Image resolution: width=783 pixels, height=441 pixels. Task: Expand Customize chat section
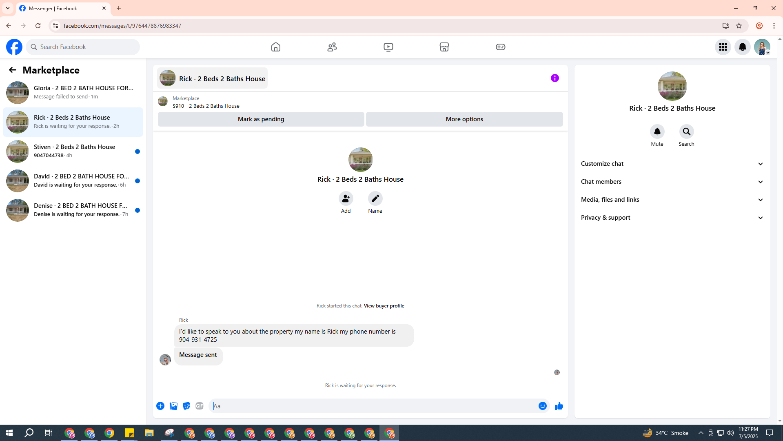pos(672,164)
